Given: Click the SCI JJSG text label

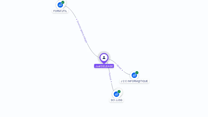Looking at the screenshot, I should click(x=116, y=100).
